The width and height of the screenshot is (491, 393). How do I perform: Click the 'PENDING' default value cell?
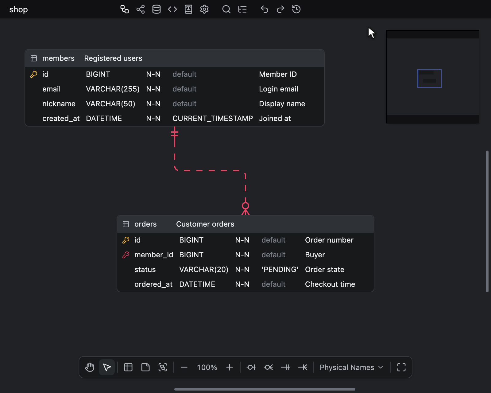[x=280, y=270]
